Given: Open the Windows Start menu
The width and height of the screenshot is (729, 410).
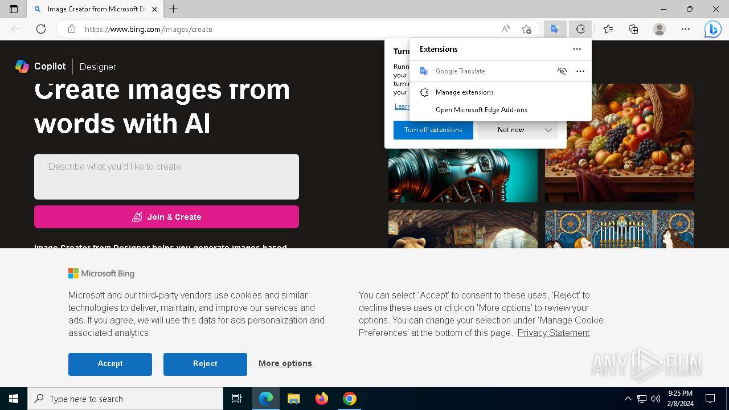Looking at the screenshot, I should 14,399.
